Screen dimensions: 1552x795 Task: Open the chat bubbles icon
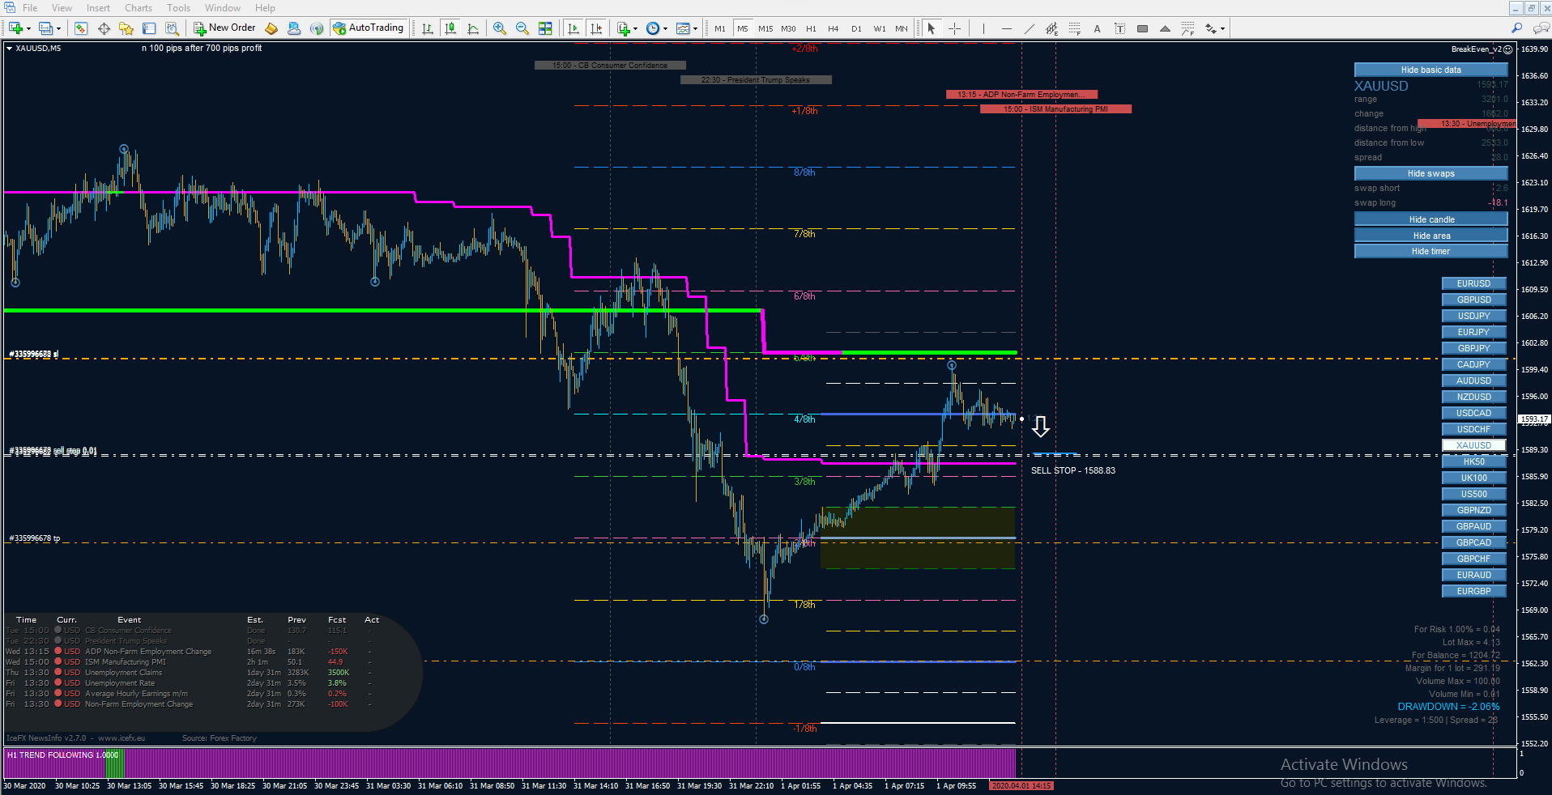1541,28
